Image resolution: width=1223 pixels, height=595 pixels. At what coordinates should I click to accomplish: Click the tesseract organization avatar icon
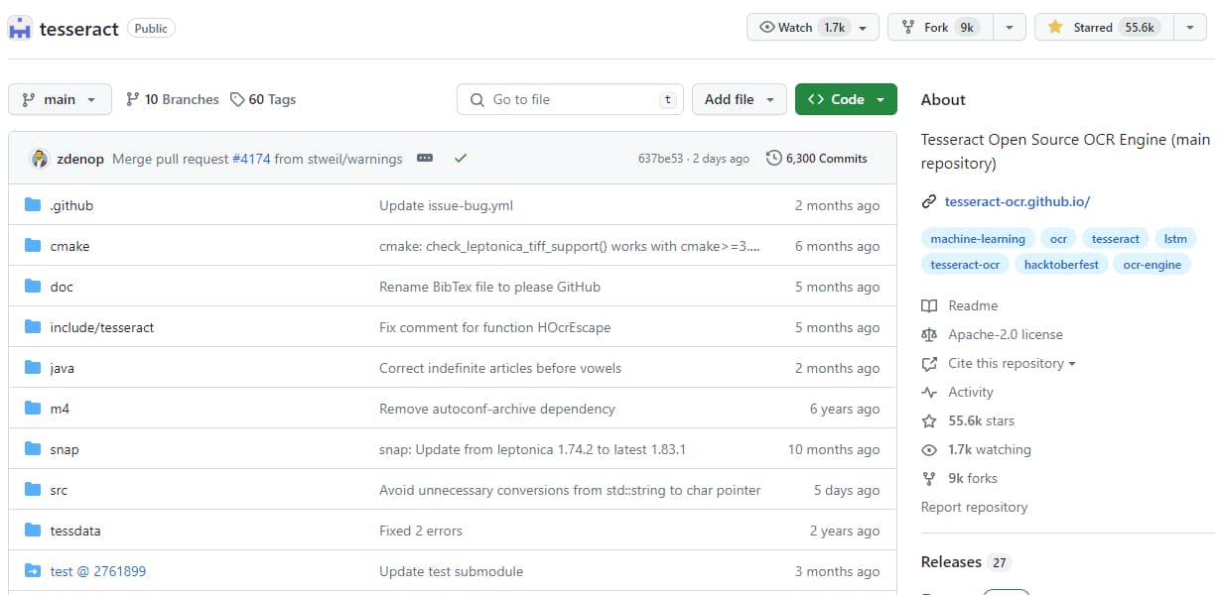click(x=20, y=28)
